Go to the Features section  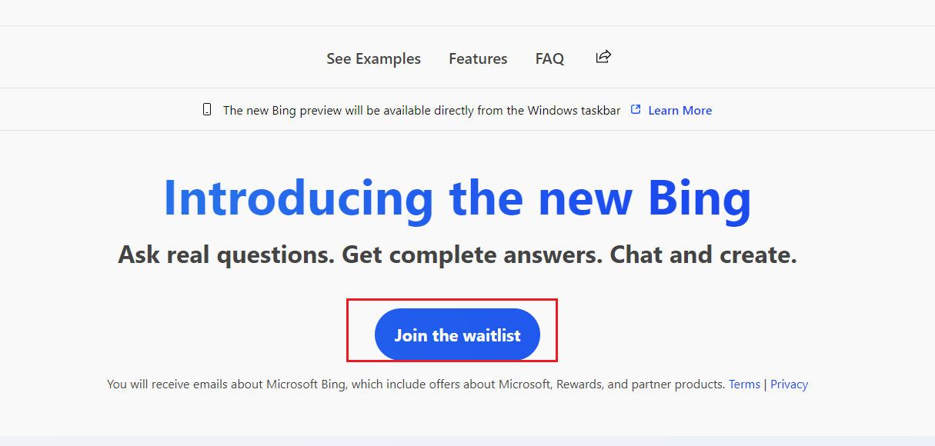click(478, 58)
